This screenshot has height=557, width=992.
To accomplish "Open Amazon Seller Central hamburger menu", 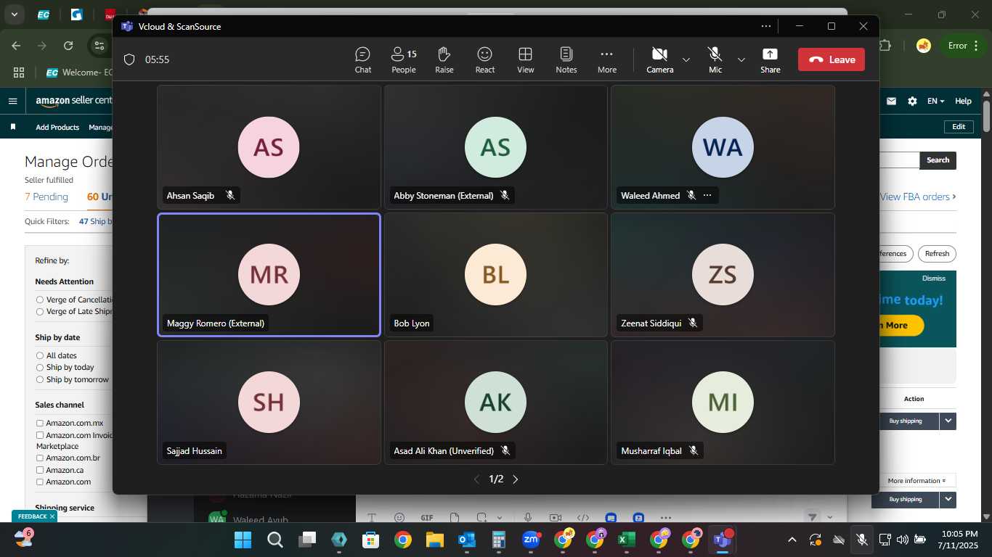I will pyautogui.click(x=12, y=101).
